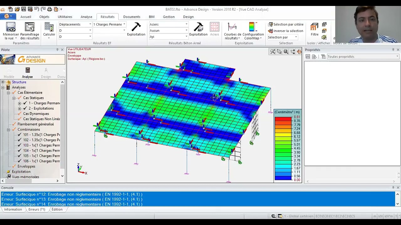Activate the pan hand tool in viewport
This screenshot has height=225, width=401.
pos(293,52)
